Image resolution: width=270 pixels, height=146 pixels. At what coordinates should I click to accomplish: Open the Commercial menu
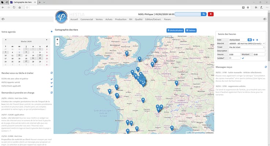click(86, 19)
